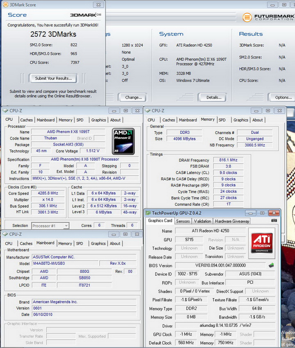Open About tab in CPU-Z Memory window

[x=257, y=120]
